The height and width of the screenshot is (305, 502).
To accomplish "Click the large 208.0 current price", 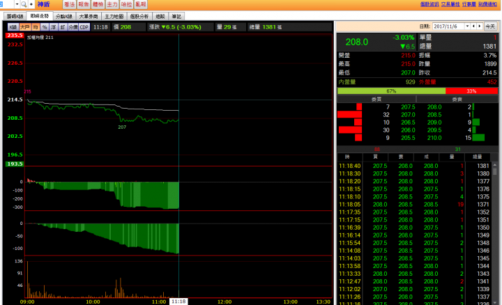I will coord(357,42).
